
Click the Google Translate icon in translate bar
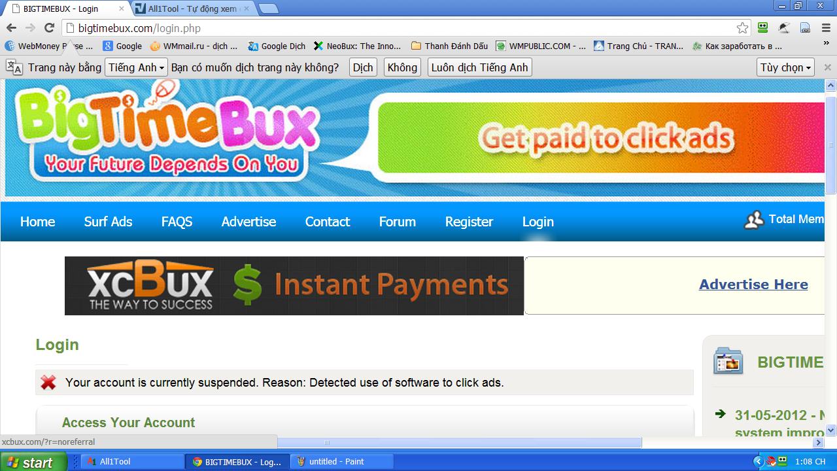click(x=14, y=67)
